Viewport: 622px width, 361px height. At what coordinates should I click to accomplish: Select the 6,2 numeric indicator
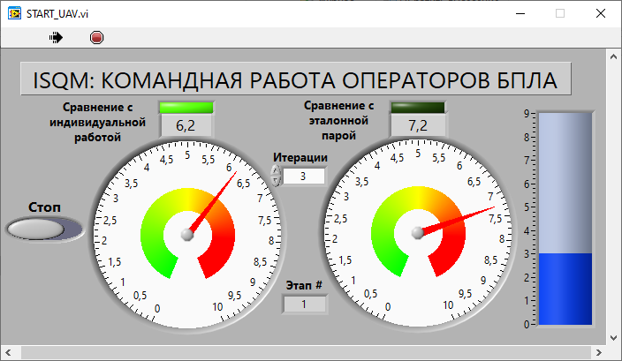coord(186,126)
